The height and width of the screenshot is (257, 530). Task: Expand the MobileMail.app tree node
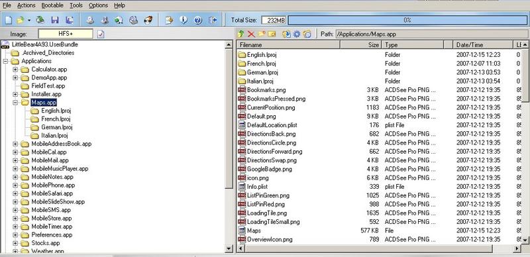[15, 160]
